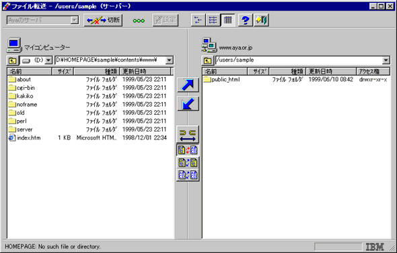Go up one folder in local pane

click(x=12, y=60)
